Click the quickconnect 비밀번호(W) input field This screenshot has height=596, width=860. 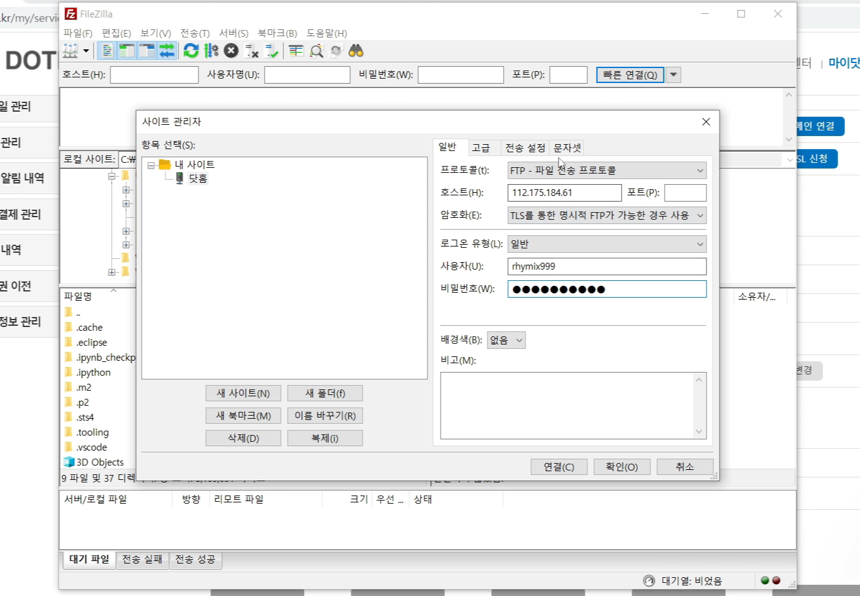pyautogui.click(x=461, y=75)
